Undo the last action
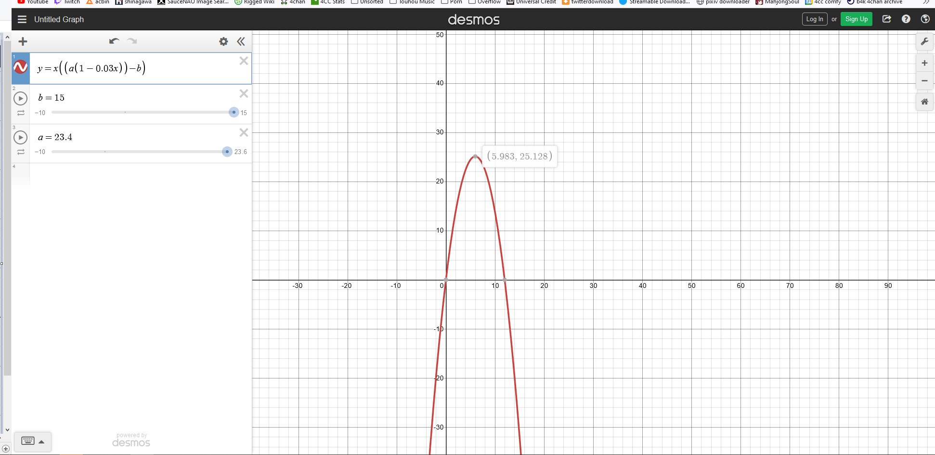The width and height of the screenshot is (935, 455). pos(114,41)
